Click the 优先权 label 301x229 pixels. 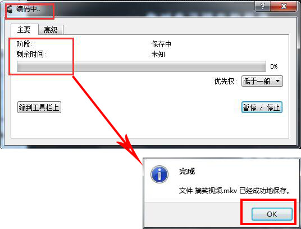226,81
